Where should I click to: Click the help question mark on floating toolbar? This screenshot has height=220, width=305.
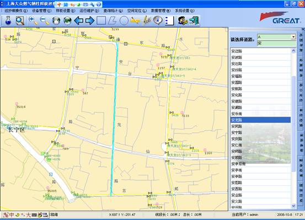pyautogui.click(x=99, y=4)
